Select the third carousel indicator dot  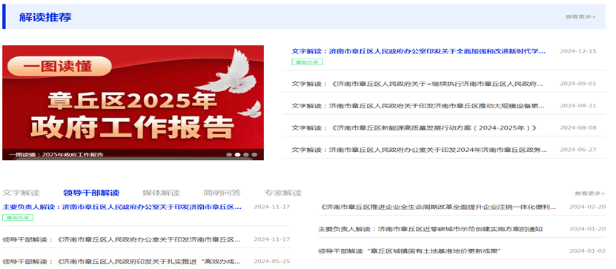[246, 155]
